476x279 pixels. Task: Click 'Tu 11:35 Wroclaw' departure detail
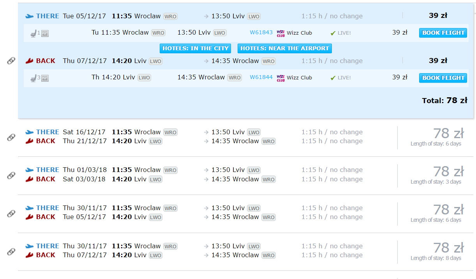pyautogui.click(x=120, y=32)
